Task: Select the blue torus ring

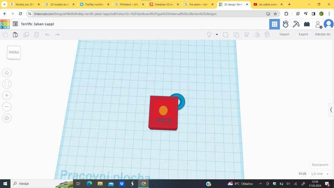Action: 182,102
